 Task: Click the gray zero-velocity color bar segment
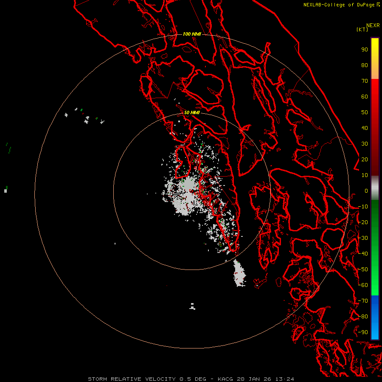[x=375, y=188]
